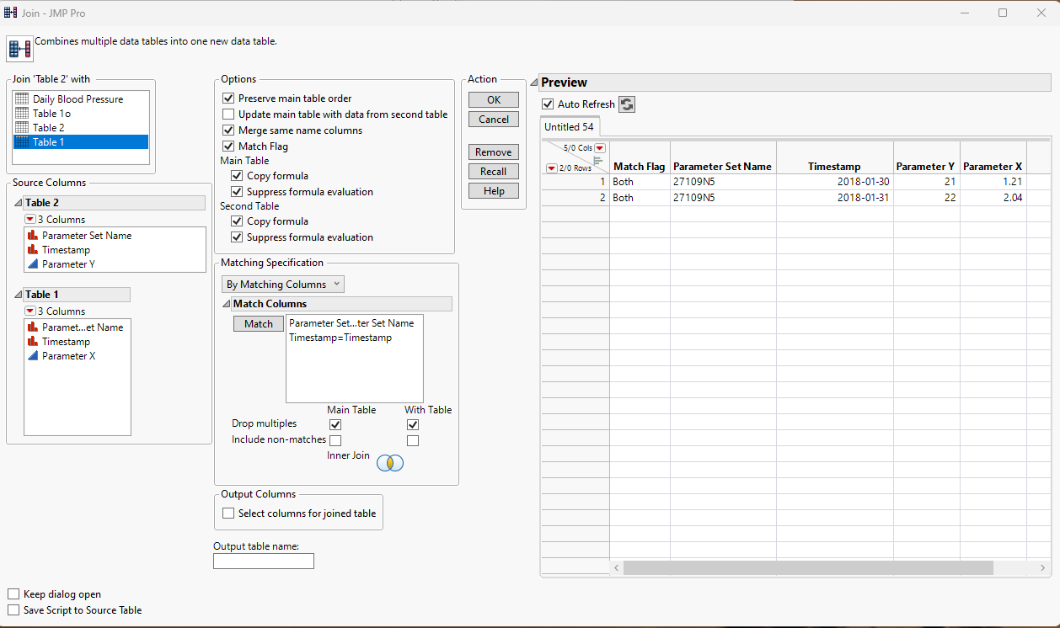Select the Untitled 54 preview tab
Image resolution: width=1060 pixels, height=628 pixels.
click(x=569, y=126)
